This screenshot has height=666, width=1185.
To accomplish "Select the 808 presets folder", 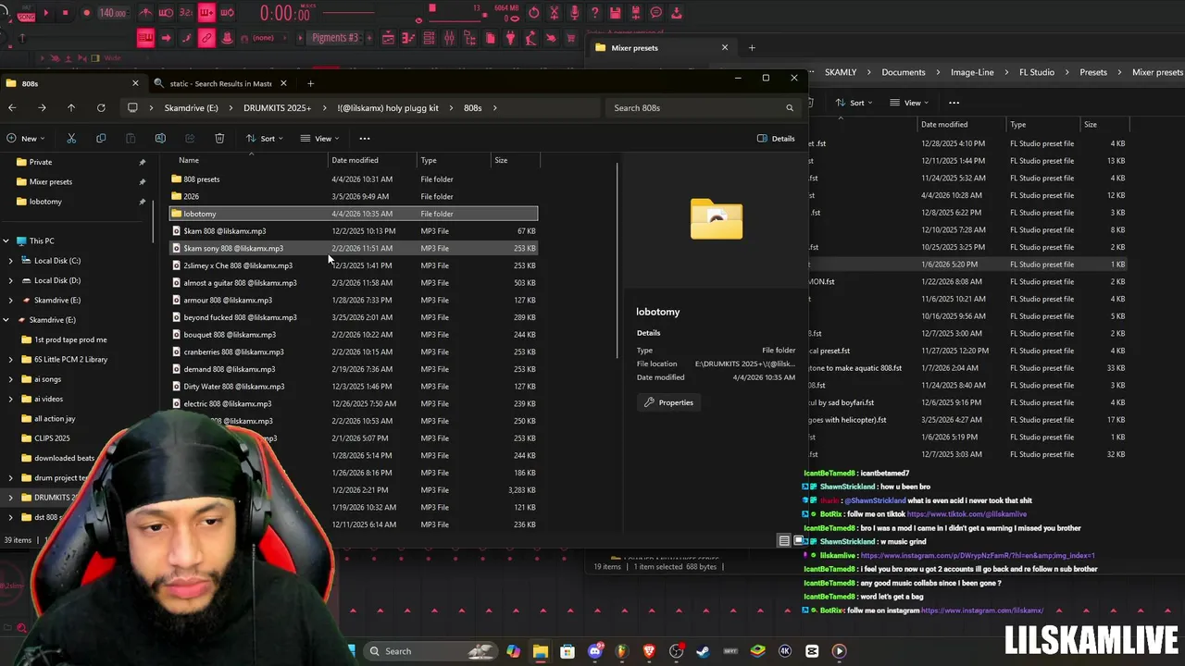I will coord(354,179).
